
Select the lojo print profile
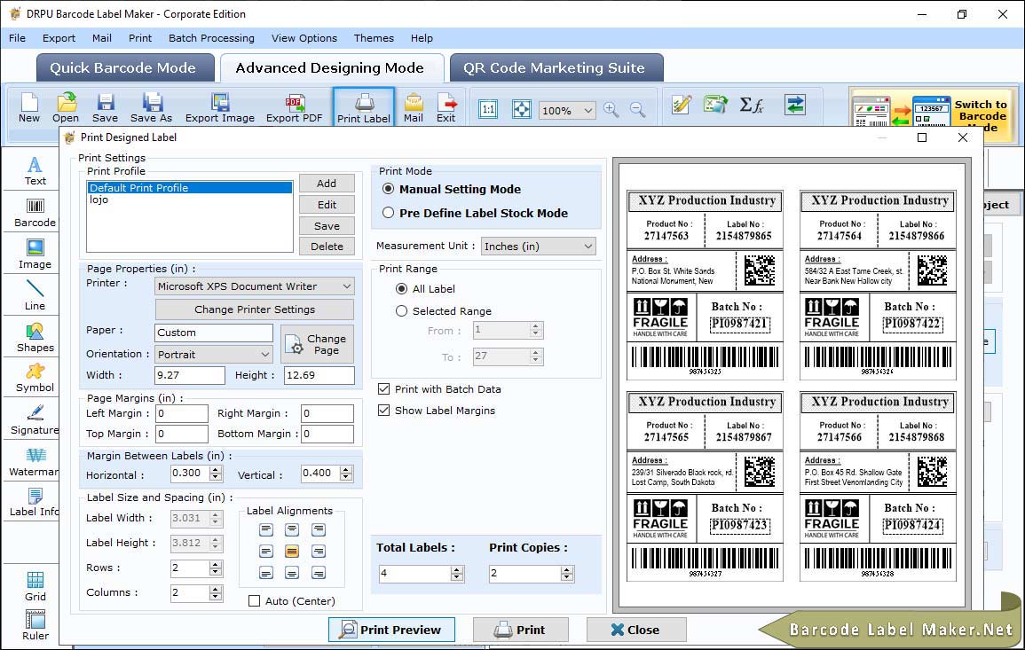point(190,200)
